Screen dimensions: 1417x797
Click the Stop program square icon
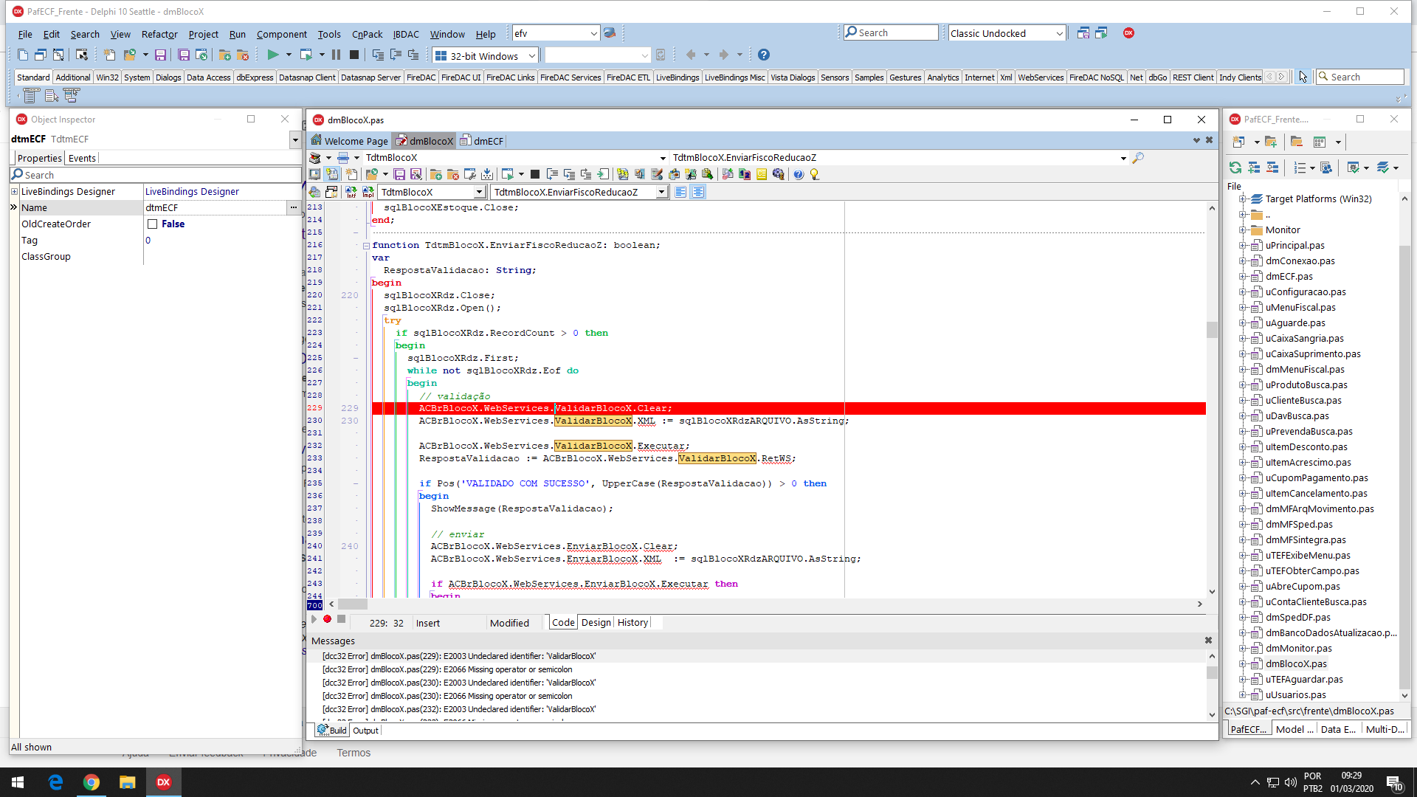click(354, 55)
